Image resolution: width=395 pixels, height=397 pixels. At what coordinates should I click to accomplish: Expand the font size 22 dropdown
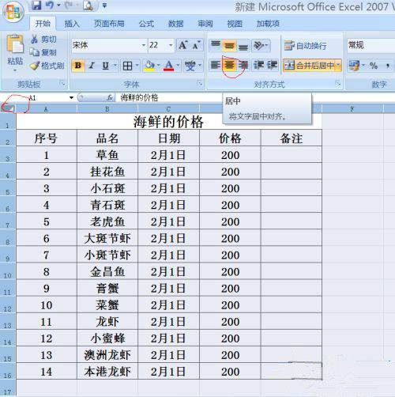171,45
